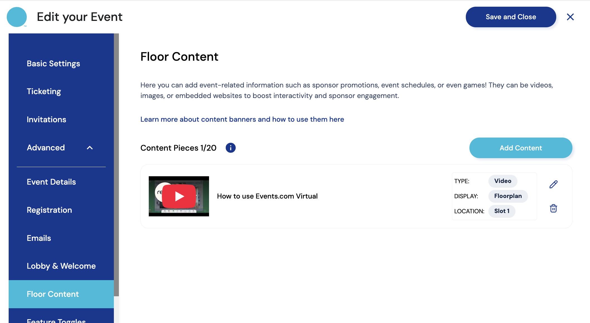This screenshot has height=323, width=590.
Task: Click the Add Content button
Action: click(521, 148)
